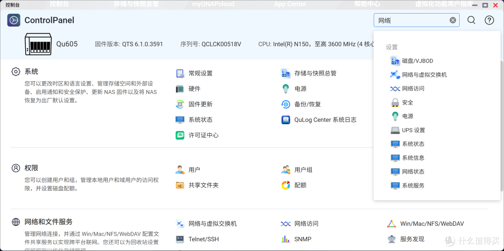This screenshot has height=251, width=504.
Task: Open help with the question mark icon
Action: click(489, 20)
